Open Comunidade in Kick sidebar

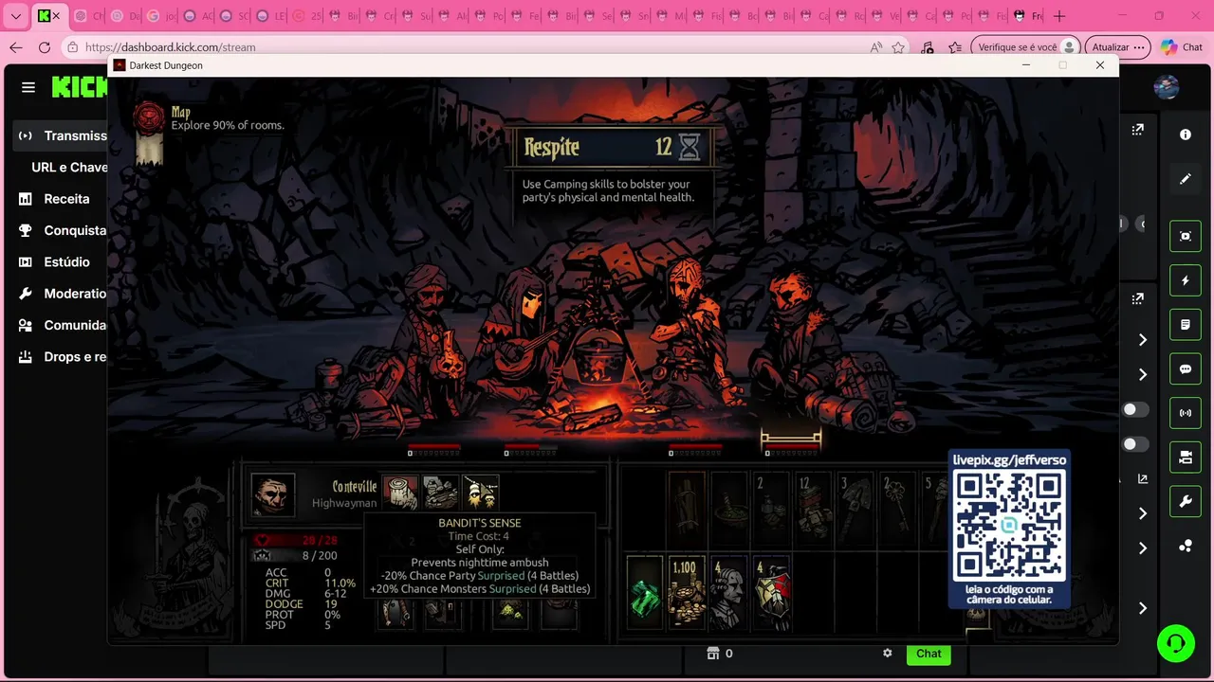pos(63,325)
